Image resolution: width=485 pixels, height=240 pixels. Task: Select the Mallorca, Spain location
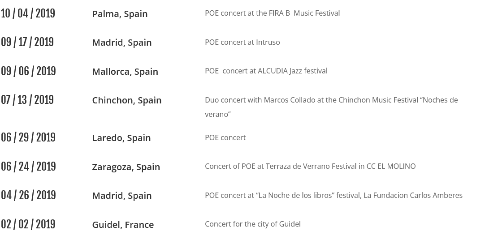[125, 72]
